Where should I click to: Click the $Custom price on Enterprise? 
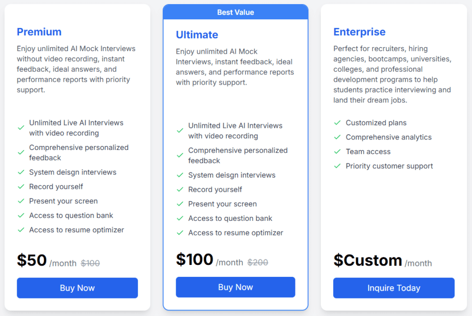click(x=368, y=260)
